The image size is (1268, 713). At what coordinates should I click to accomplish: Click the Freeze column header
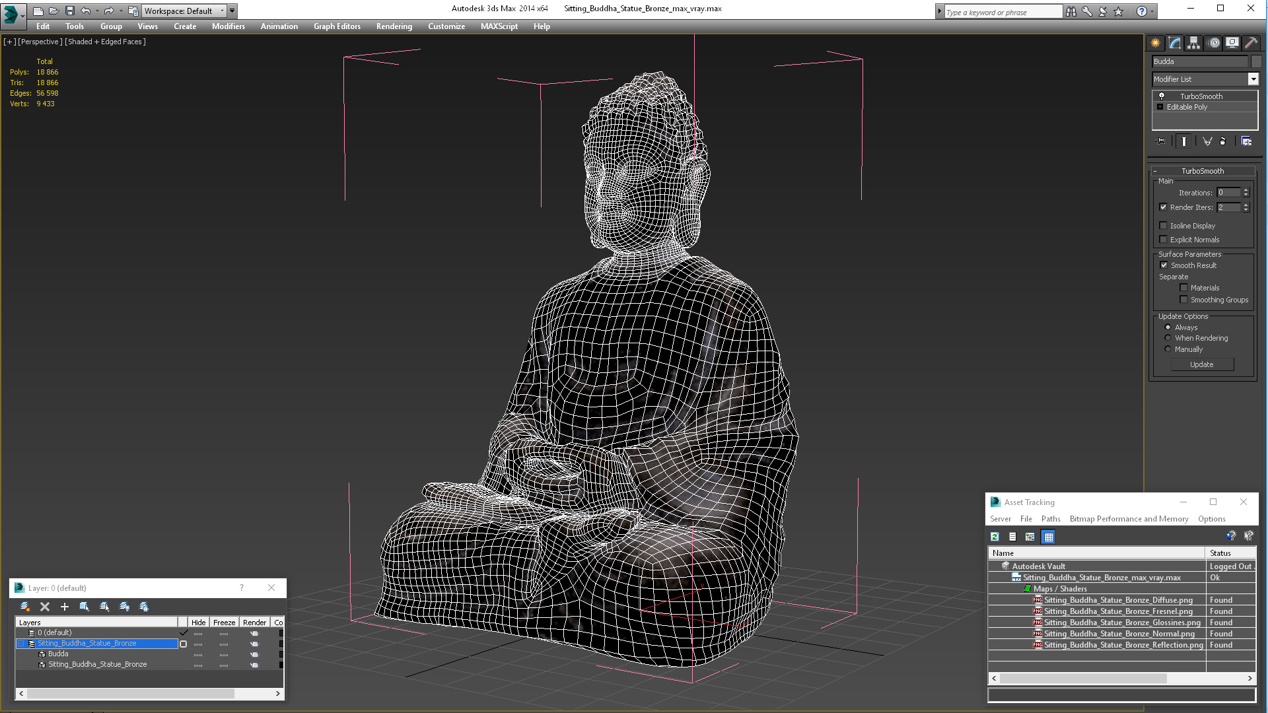[x=224, y=623]
